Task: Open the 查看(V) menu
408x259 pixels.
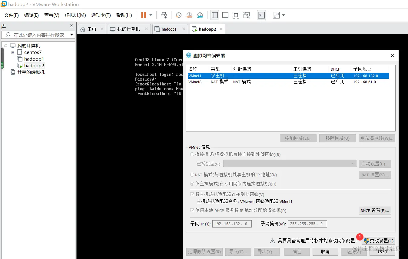Action: pos(52,15)
